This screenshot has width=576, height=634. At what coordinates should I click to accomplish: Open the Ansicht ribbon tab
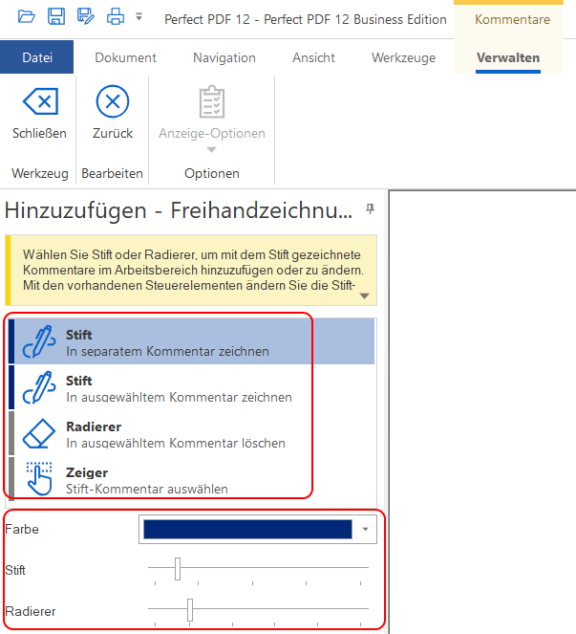pyautogui.click(x=314, y=57)
